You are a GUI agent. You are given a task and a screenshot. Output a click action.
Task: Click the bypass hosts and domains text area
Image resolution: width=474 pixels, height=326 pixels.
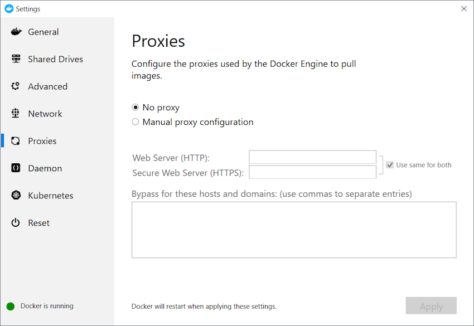click(294, 230)
